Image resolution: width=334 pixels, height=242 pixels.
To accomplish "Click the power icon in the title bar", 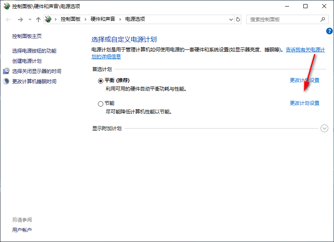I will click(x=6, y=6).
